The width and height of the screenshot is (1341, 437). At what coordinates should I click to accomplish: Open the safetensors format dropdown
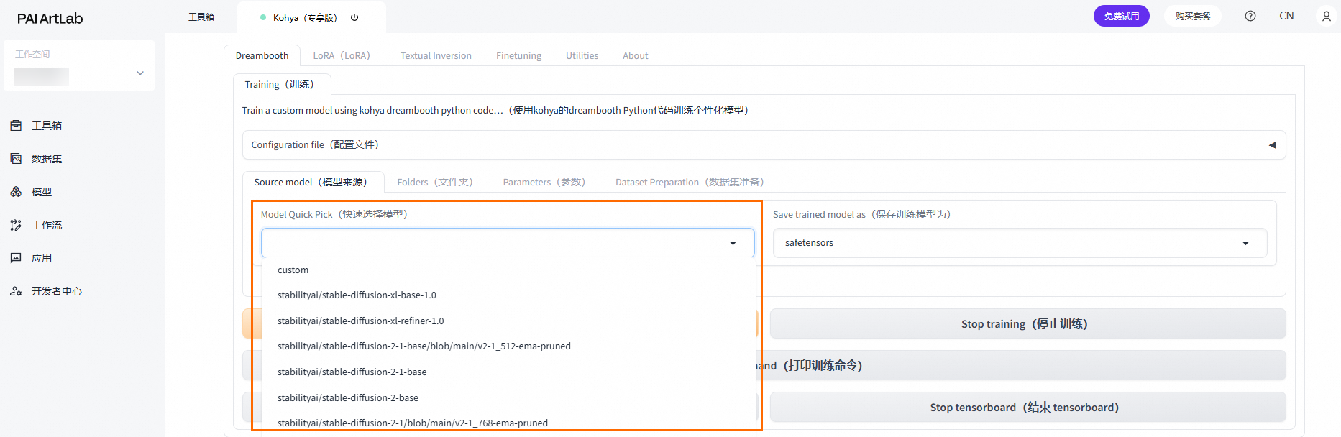point(1020,243)
